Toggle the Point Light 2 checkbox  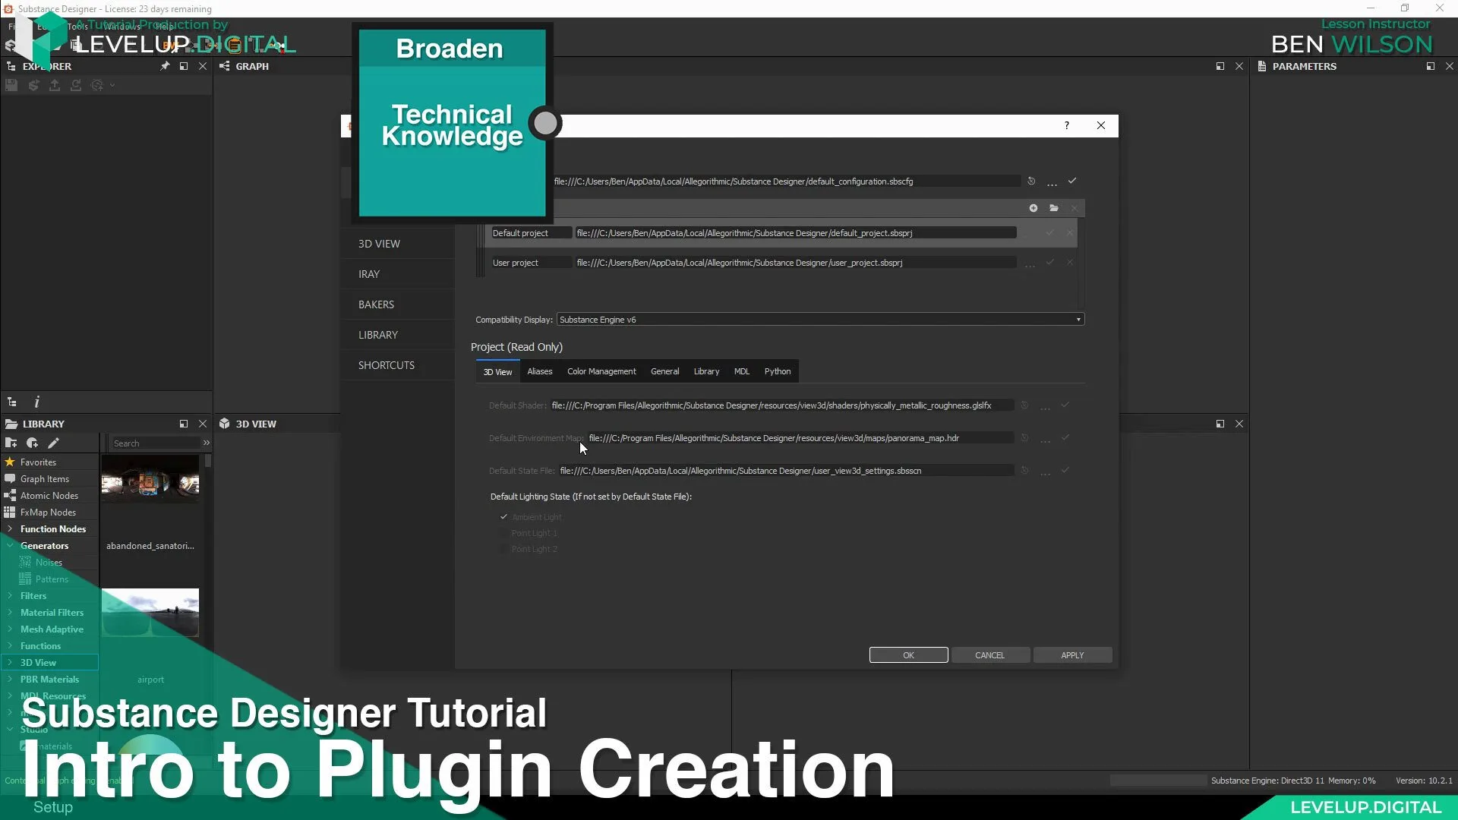503,549
